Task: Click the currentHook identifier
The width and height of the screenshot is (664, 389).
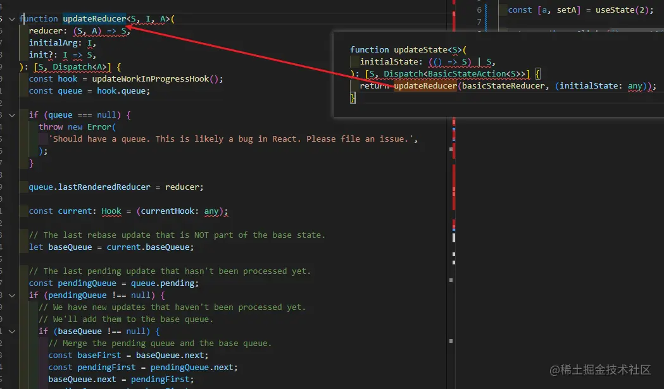Action: point(168,211)
